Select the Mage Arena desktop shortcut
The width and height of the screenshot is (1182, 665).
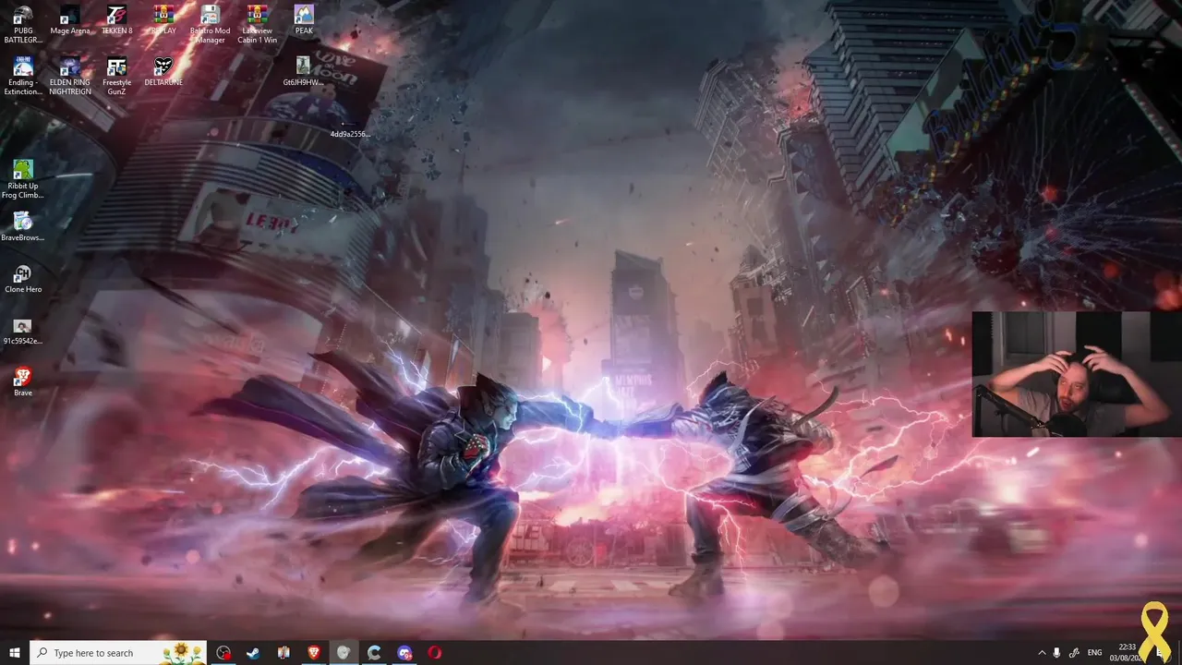point(70,20)
